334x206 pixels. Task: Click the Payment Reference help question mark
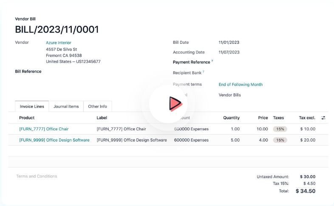(212, 61)
